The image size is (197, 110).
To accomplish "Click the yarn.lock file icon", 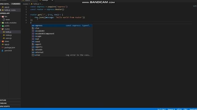I will [3, 51].
